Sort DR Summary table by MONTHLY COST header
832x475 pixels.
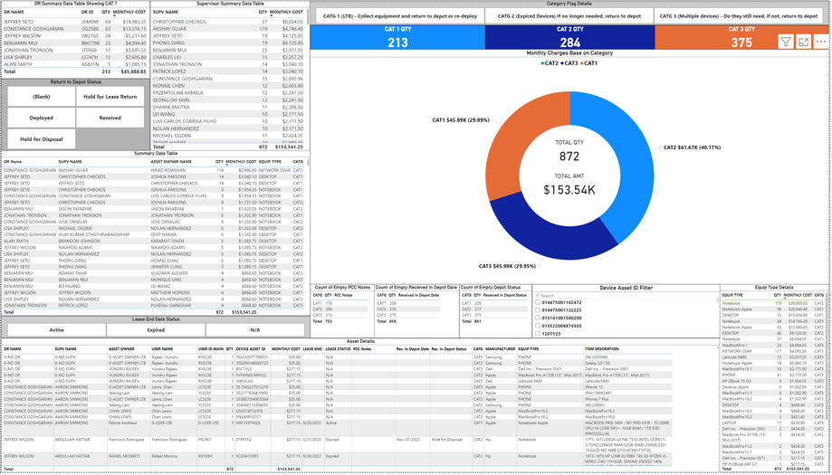pyautogui.click(x=130, y=11)
